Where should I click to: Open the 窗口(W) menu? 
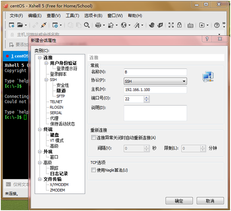coord(115,16)
